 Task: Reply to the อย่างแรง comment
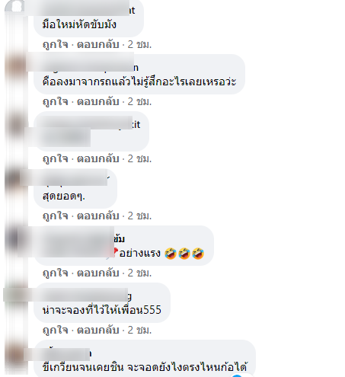(98, 273)
